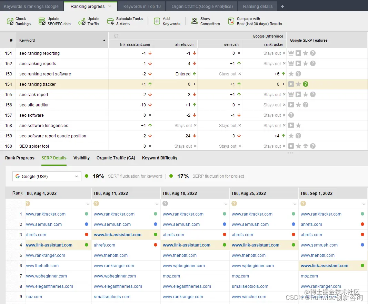This screenshot has width=368, height=304.
Task: Switch to Keywords & rankings Google tab
Action: click(31, 7)
